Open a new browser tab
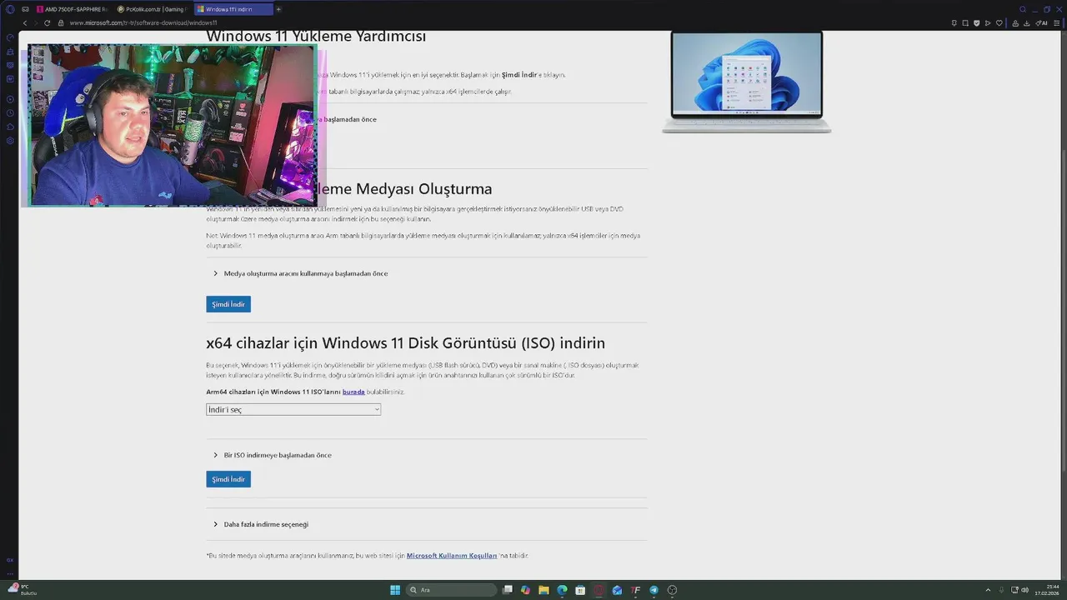 coord(278,9)
